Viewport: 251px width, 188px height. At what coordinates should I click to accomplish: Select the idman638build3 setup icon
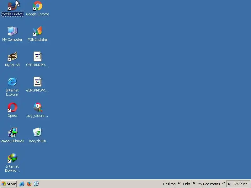pyautogui.click(x=12, y=135)
